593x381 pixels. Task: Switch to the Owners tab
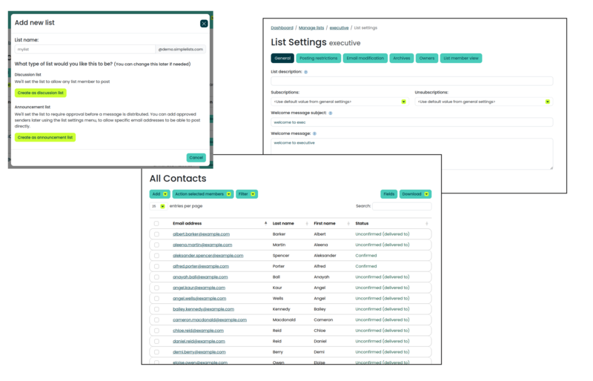click(x=427, y=59)
